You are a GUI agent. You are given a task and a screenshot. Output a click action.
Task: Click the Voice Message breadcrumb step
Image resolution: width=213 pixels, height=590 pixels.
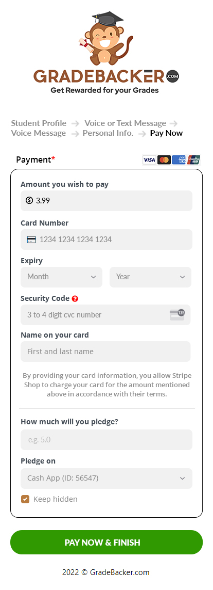click(x=38, y=133)
